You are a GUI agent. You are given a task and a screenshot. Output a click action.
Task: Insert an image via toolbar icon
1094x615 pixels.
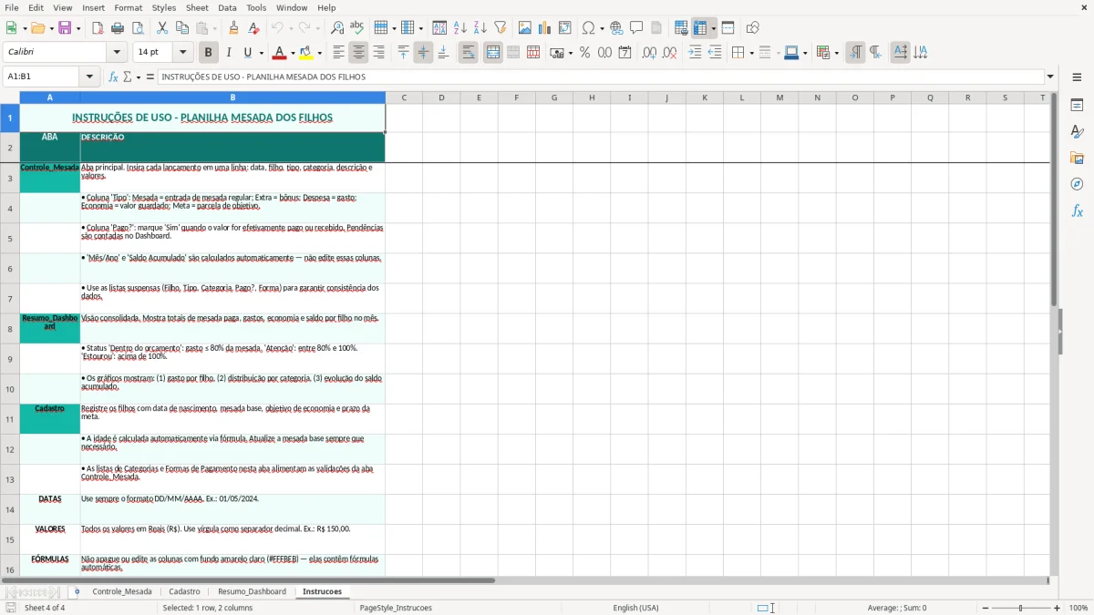tap(525, 28)
